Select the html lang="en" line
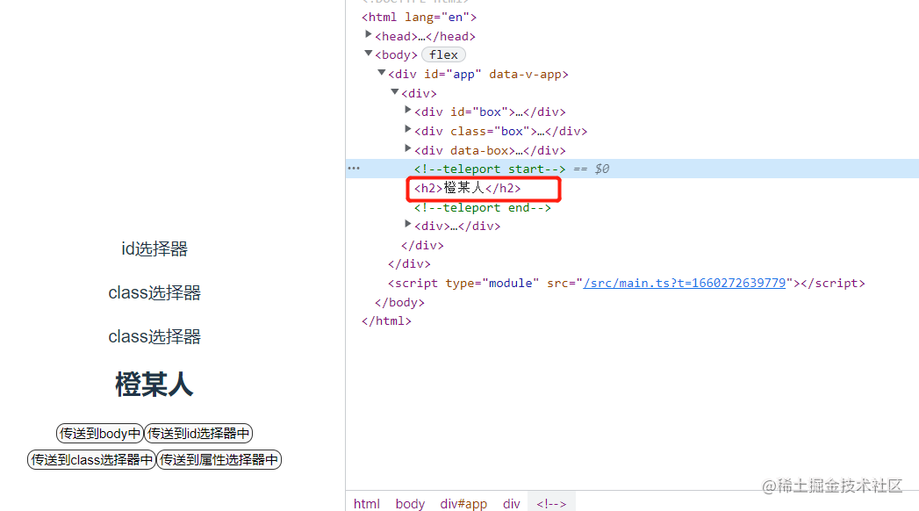 [x=419, y=17]
